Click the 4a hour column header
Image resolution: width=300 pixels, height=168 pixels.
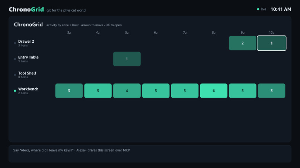point(98,33)
